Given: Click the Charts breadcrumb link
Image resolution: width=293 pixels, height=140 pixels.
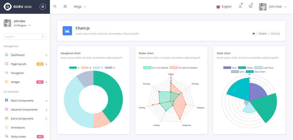Looking at the screenshot, I should tap(263, 34).
